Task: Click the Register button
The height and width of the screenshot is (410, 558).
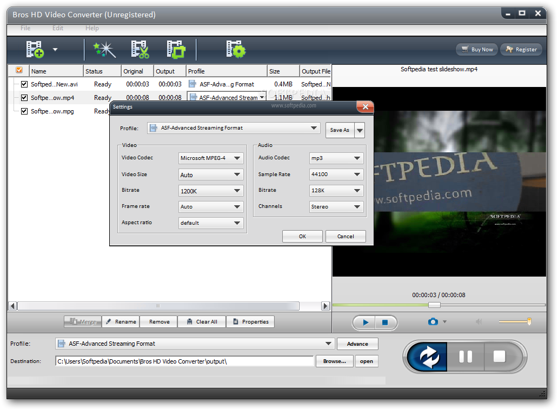Action: coord(521,50)
